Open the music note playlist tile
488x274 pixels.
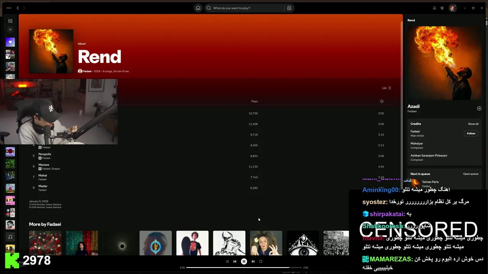coord(10,237)
